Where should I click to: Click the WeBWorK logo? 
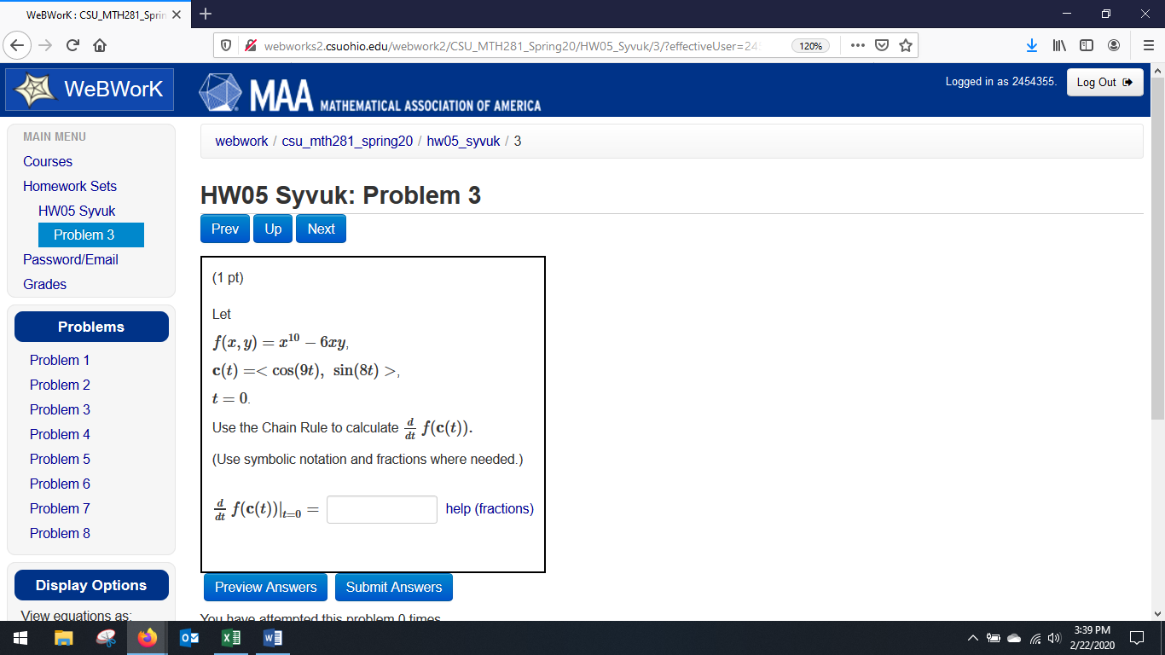89,89
